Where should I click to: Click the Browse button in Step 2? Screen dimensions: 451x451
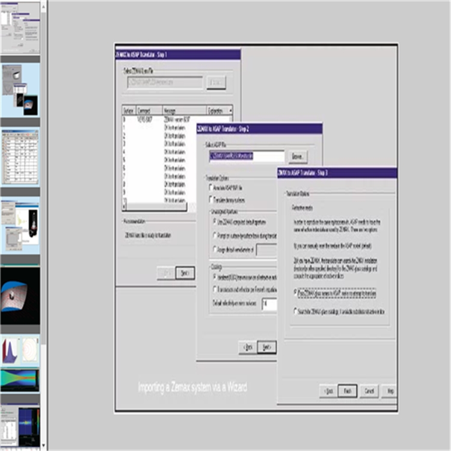pos(298,156)
